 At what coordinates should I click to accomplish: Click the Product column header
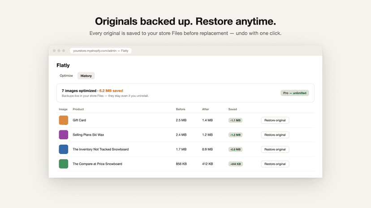(78, 109)
